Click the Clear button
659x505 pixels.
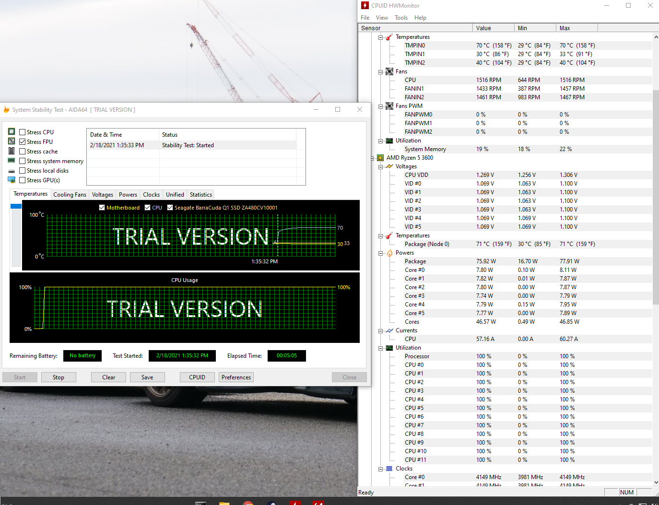coord(109,377)
